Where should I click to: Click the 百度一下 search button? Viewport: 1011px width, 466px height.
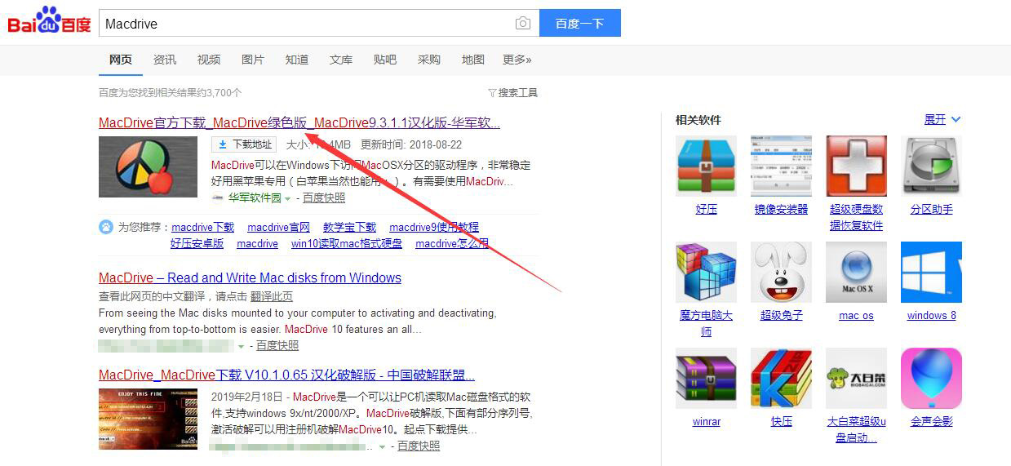(x=580, y=24)
